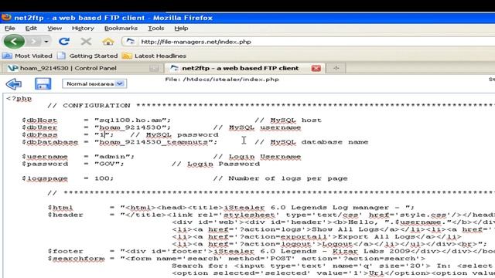Image resolution: width=495 pixels, height=278 pixels.
Task: Click the $dbDatabase value "hoam_9214530_teamnuts"
Action: (x=156, y=142)
